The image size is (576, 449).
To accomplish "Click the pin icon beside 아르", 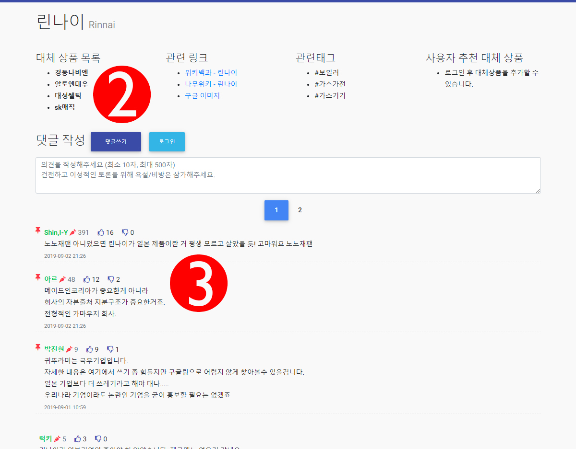I will tap(38, 278).
